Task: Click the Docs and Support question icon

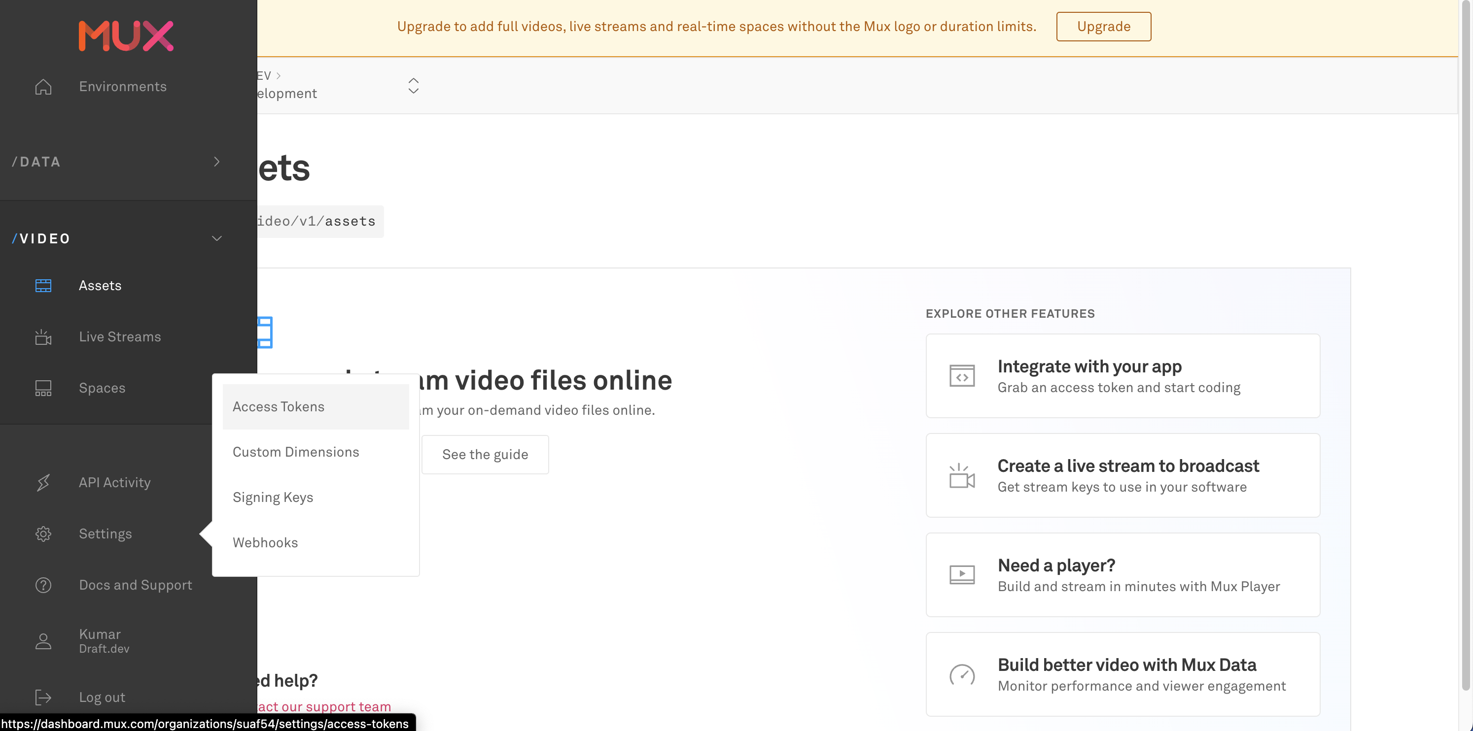Action: point(43,585)
